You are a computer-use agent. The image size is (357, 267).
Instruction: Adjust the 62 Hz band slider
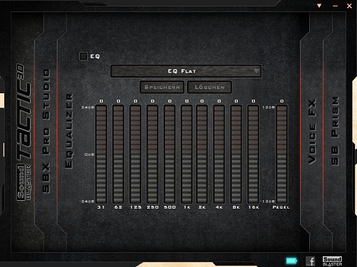click(x=119, y=155)
